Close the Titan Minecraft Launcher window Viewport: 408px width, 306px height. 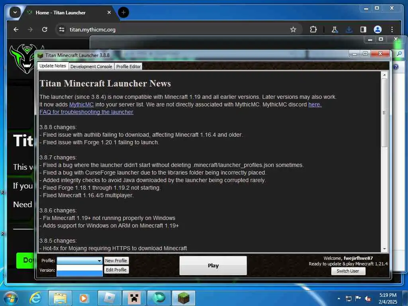(x=380, y=54)
